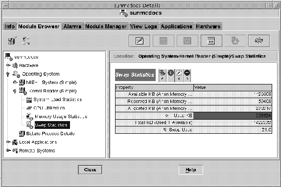Select Solaris Process Details in tree

click(50, 134)
